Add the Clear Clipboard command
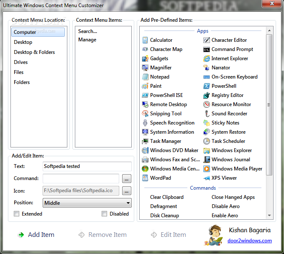This screenshot has height=254, width=284. tap(167, 197)
